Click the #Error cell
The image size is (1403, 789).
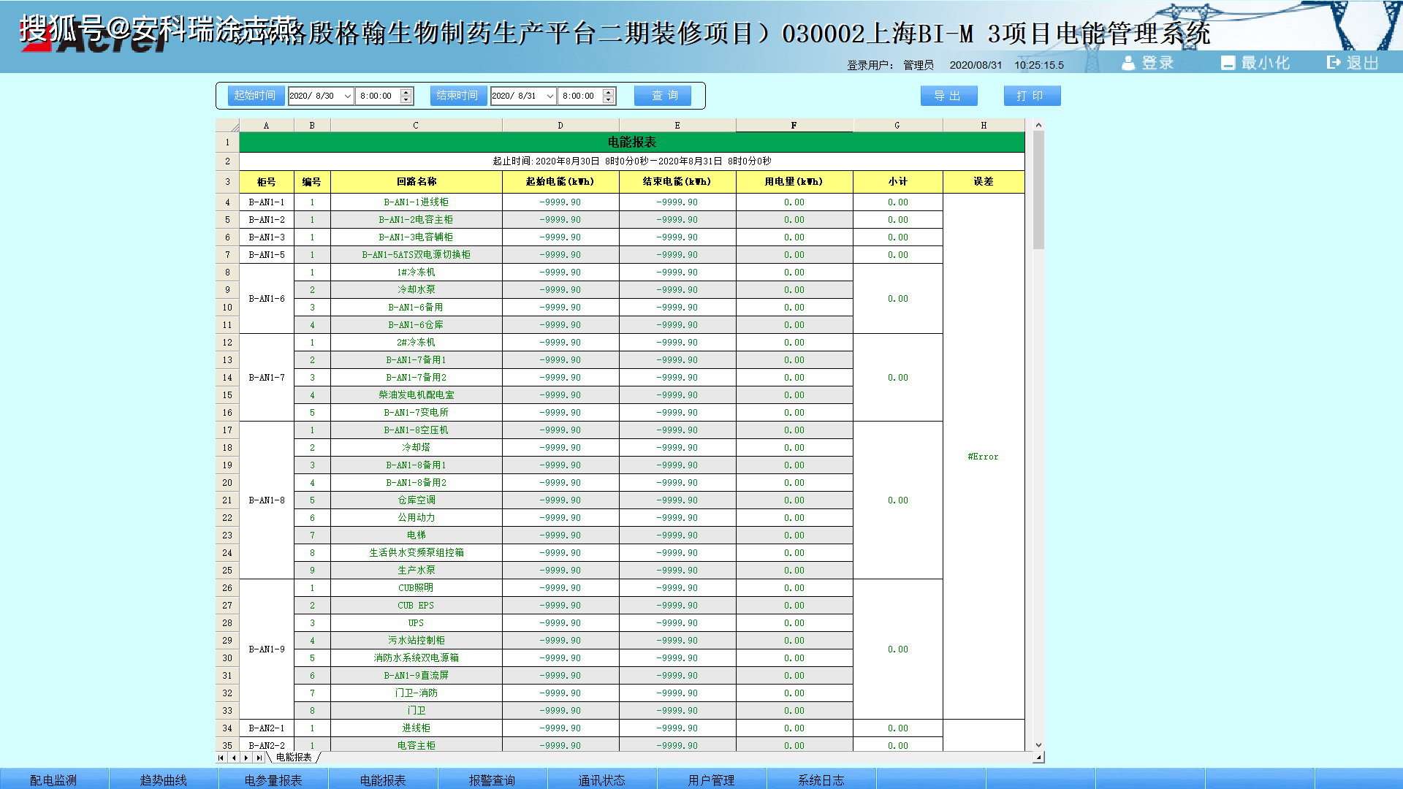click(983, 457)
